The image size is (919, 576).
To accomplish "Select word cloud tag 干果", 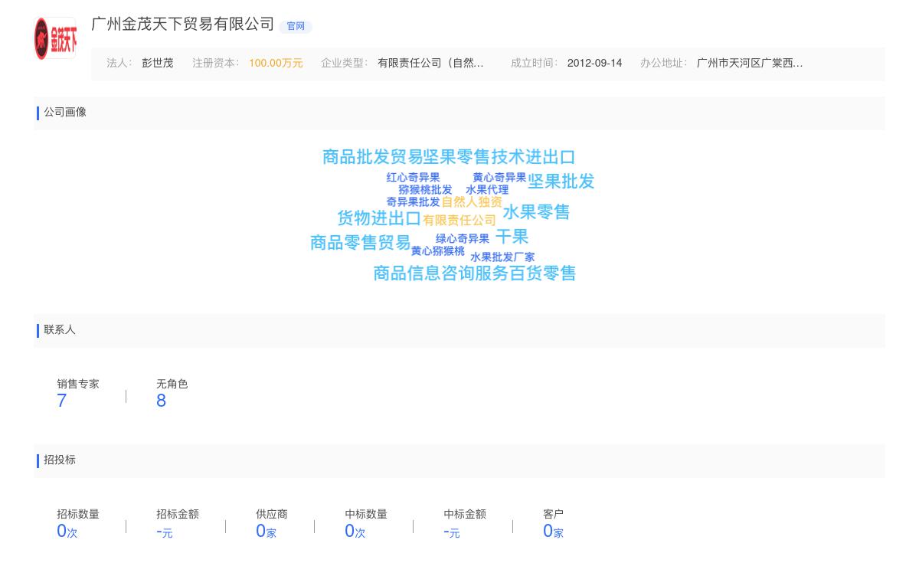I will [512, 237].
